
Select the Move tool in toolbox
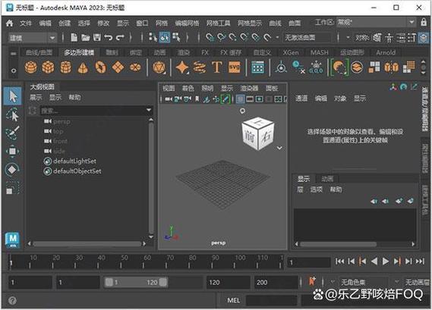click(12, 151)
